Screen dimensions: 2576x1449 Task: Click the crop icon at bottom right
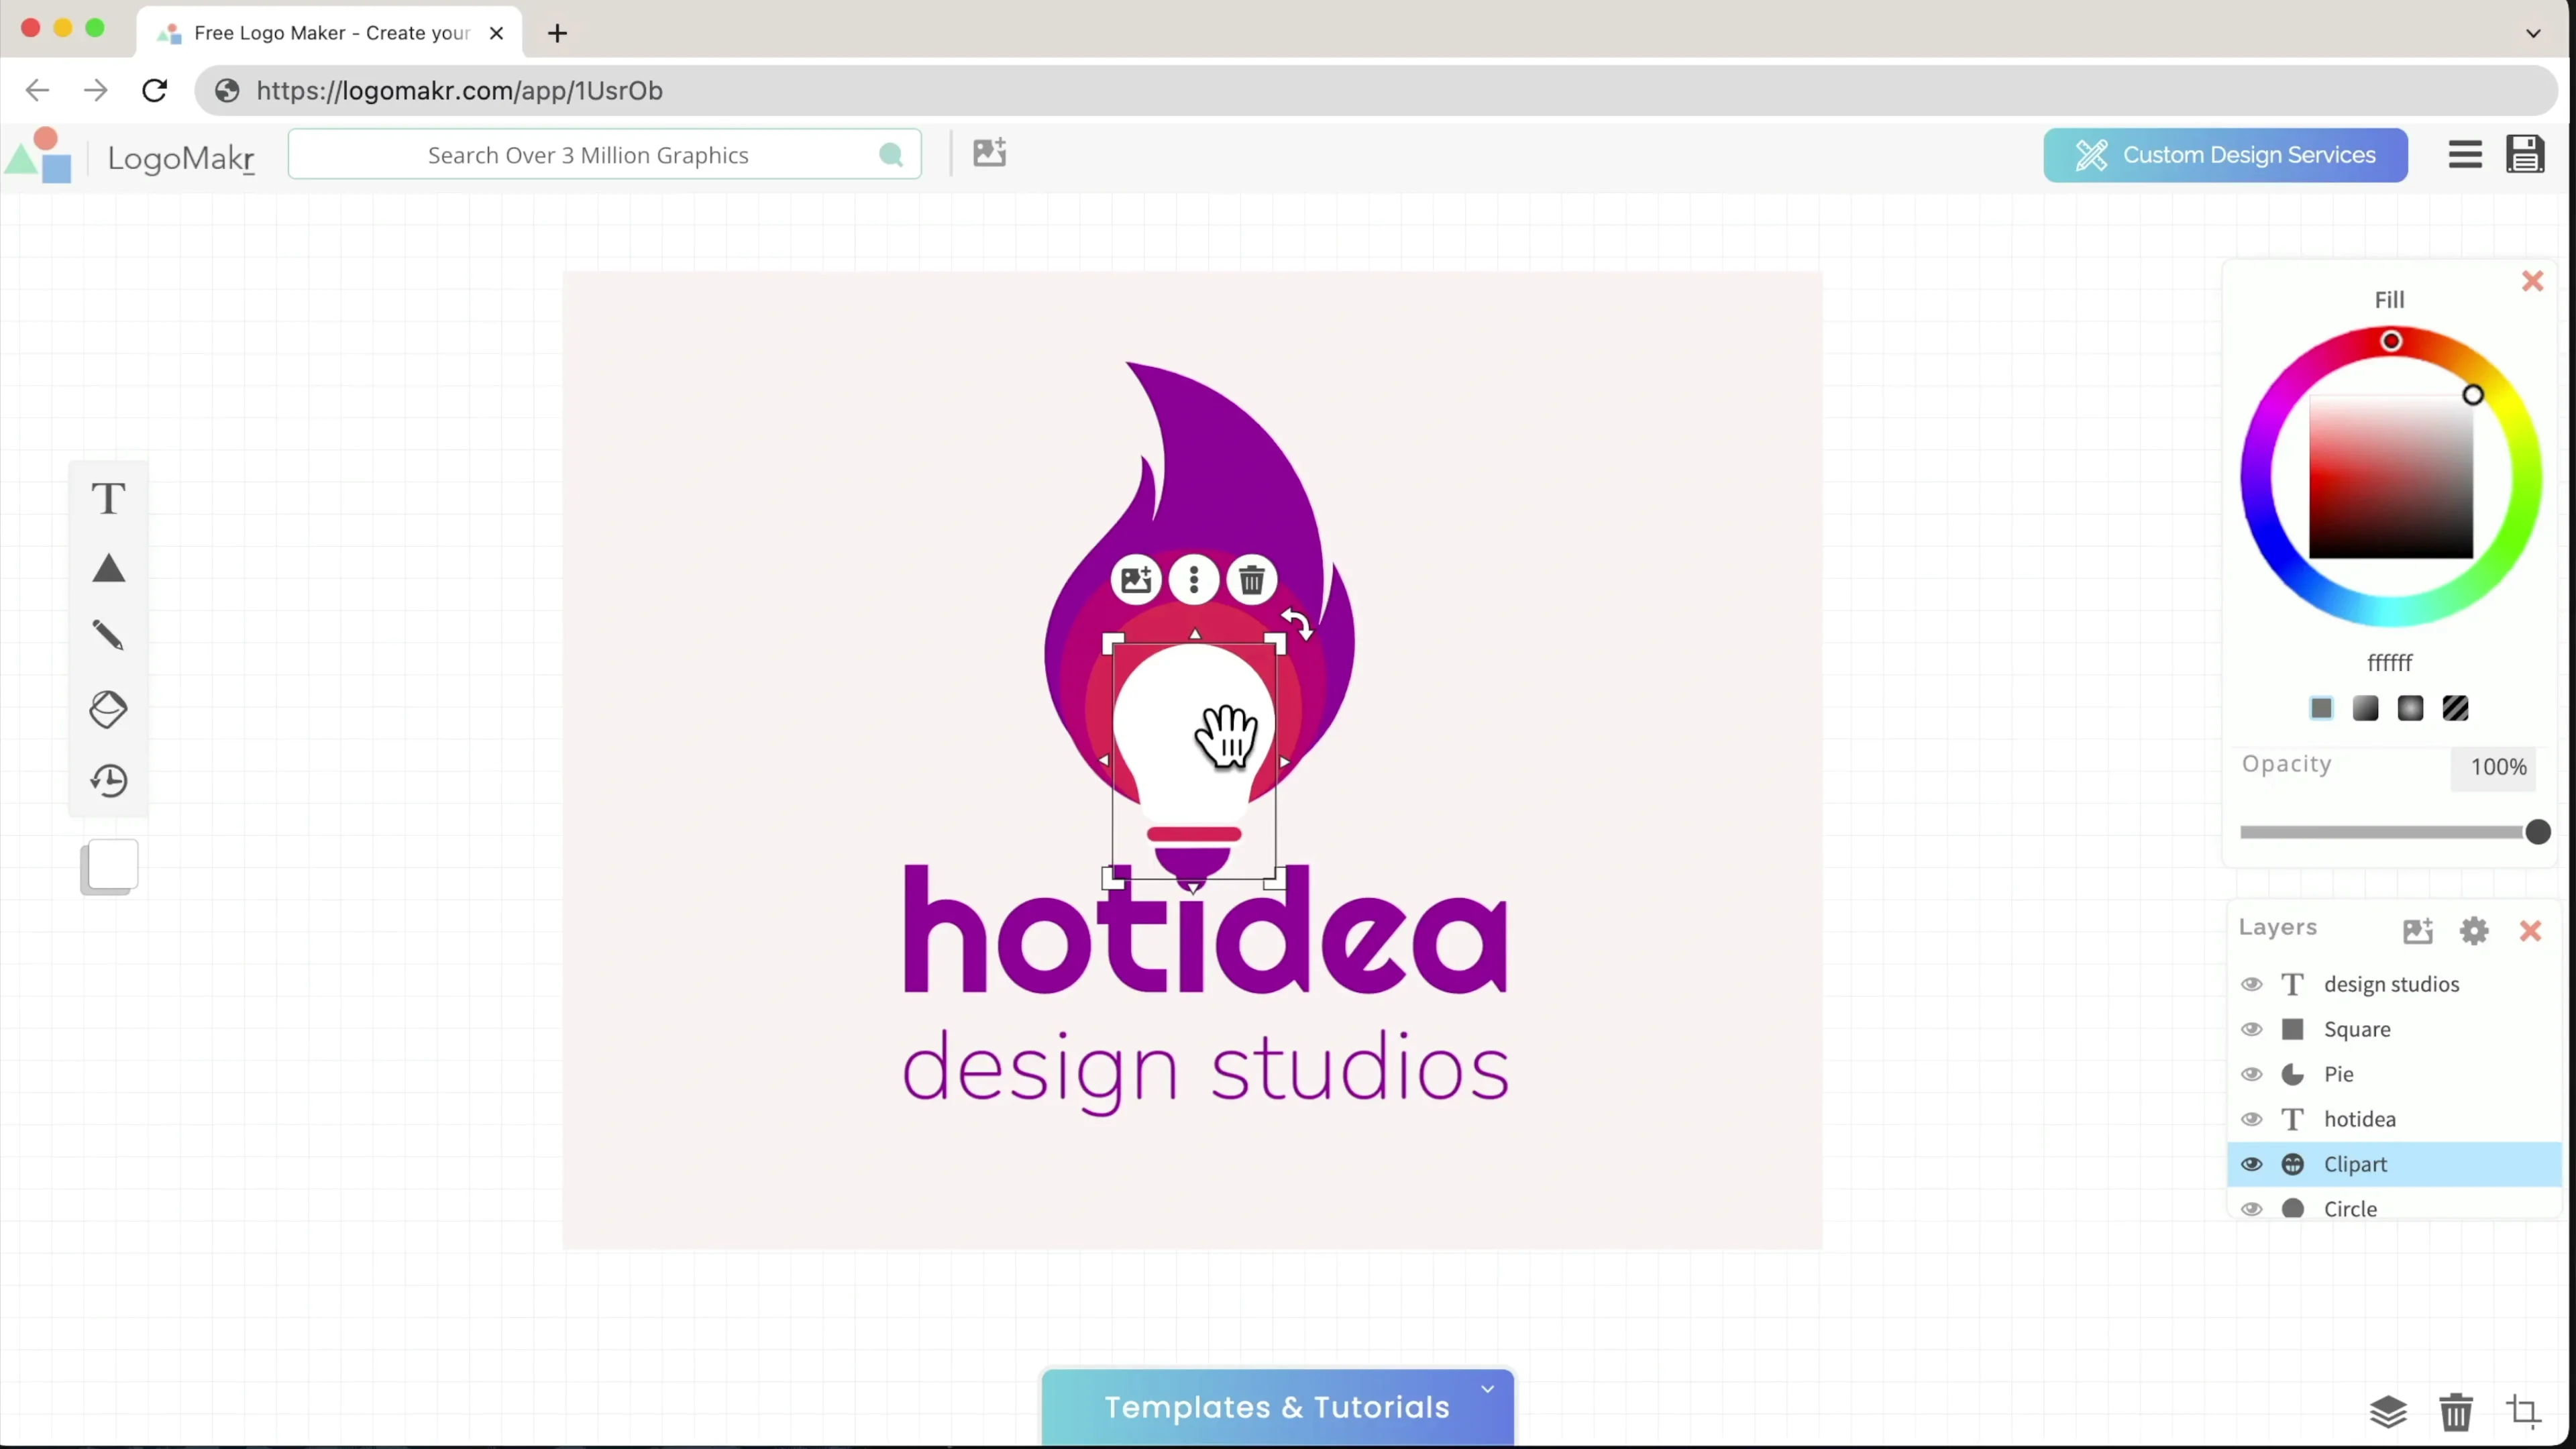(x=2523, y=1412)
